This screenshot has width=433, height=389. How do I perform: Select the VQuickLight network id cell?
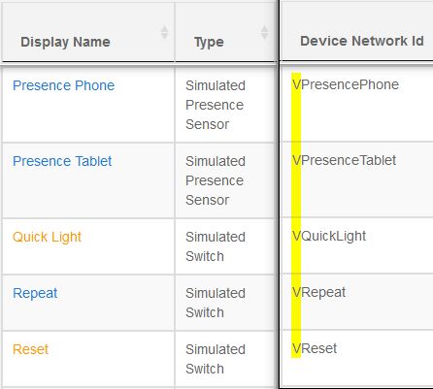pyautogui.click(x=357, y=245)
